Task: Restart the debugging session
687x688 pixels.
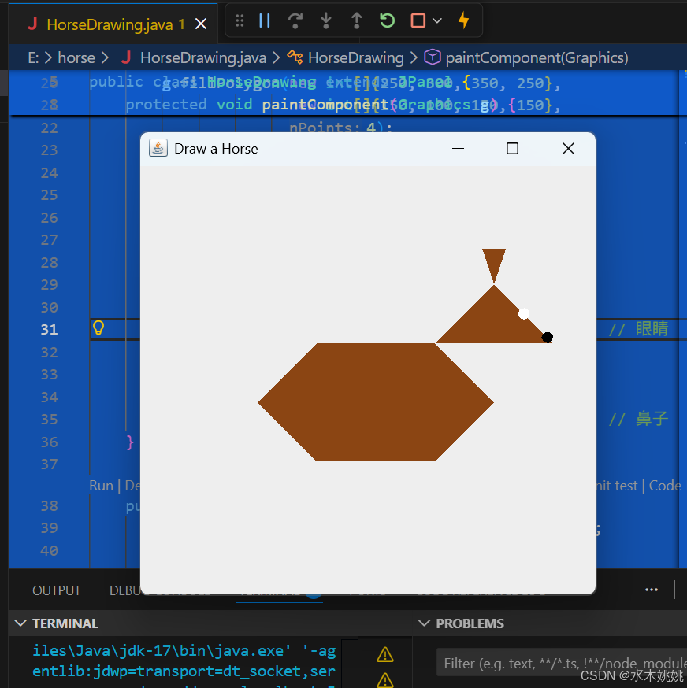Action: 387,20
